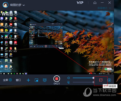121x101 pixels.
Task: Click the 窗口 label
Action: point(18,80)
